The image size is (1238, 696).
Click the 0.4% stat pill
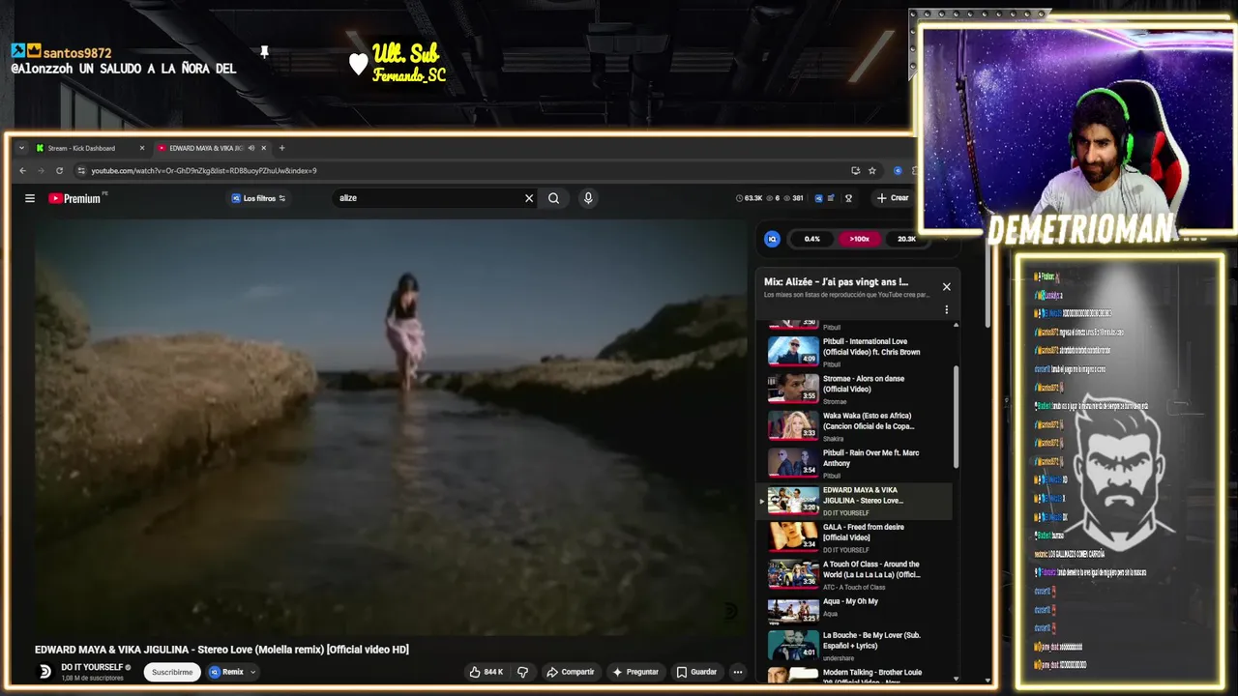(811, 239)
